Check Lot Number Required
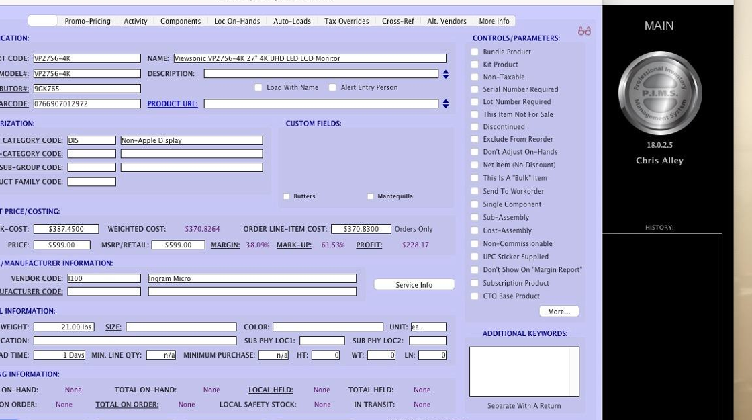This screenshot has width=752, height=420. (x=475, y=101)
